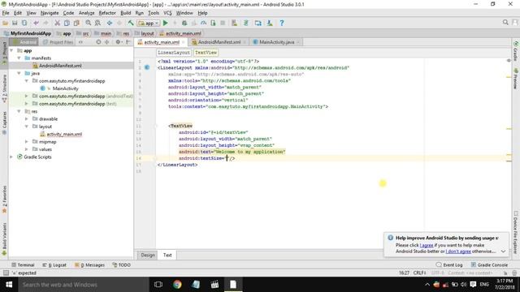Collapse the app module tree node
The height and width of the screenshot is (292, 520).
11,50
